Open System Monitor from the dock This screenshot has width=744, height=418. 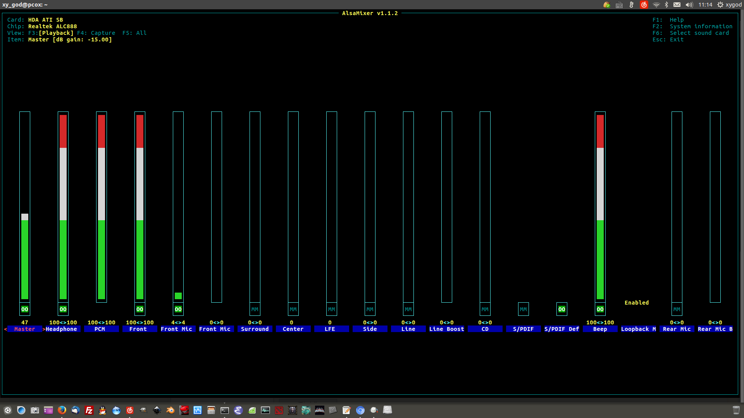click(265, 410)
